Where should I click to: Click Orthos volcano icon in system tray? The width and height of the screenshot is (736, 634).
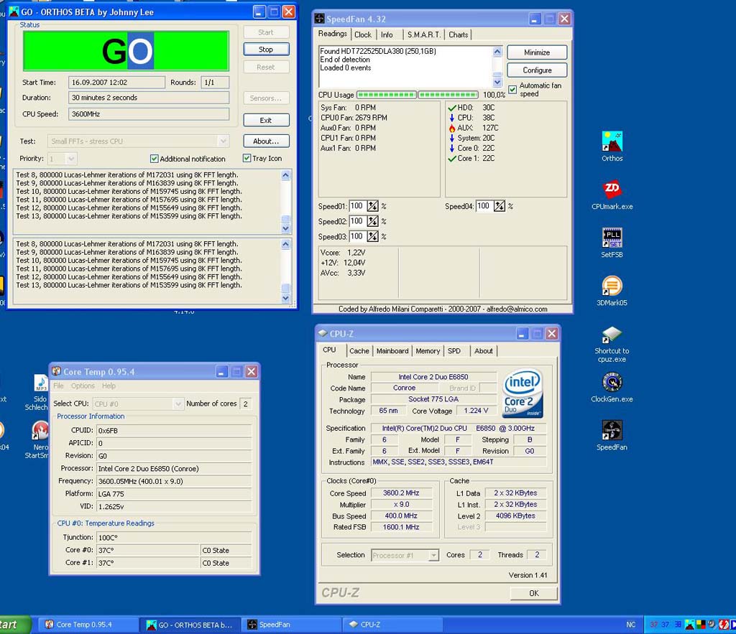point(689,625)
